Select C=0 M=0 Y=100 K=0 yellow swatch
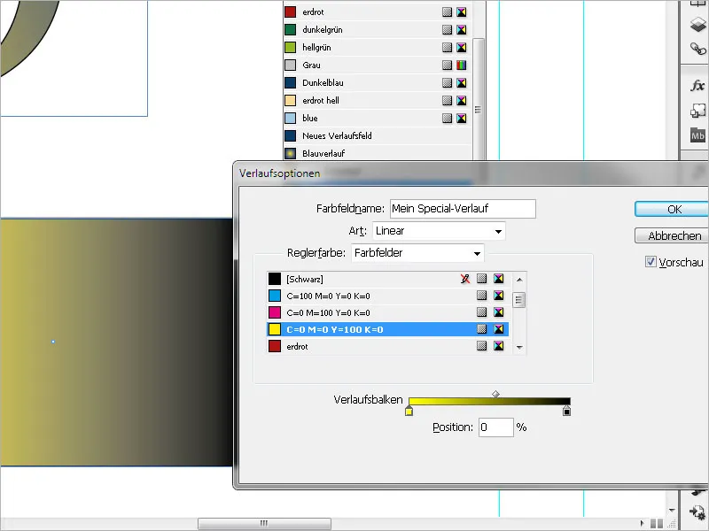 (x=388, y=329)
